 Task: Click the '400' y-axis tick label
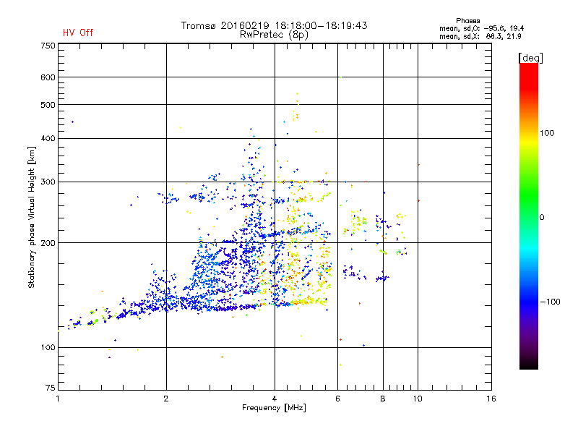click(x=48, y=138)
